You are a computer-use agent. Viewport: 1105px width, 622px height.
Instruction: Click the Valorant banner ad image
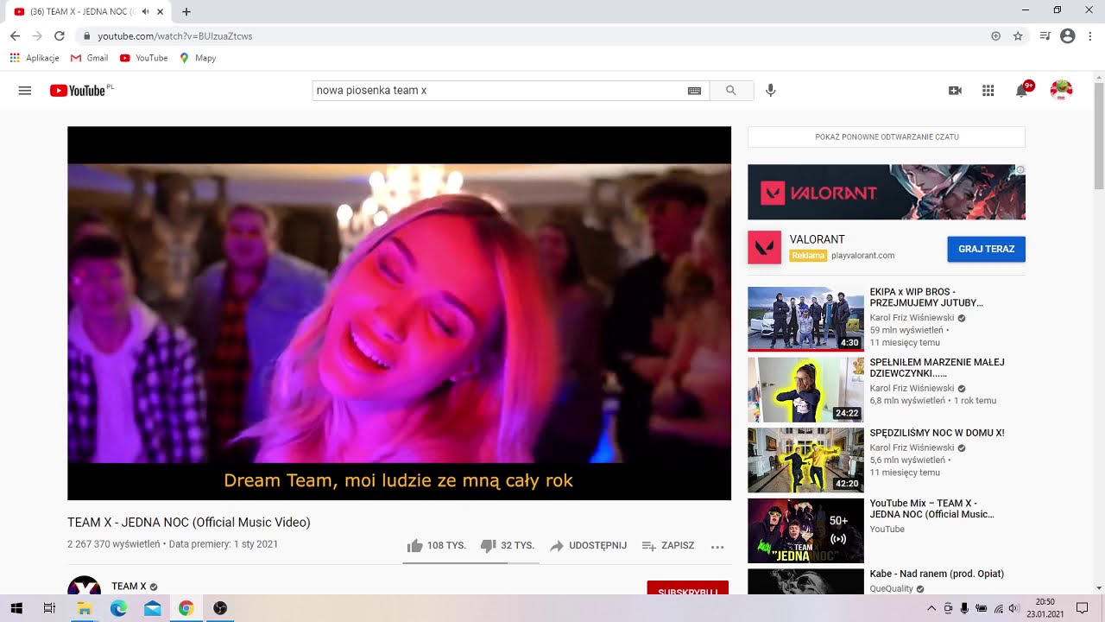887,192
